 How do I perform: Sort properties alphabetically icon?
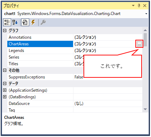coord(15,22)
